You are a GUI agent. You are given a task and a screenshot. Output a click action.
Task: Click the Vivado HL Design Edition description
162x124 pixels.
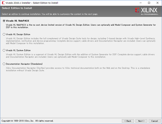[x=81, y=41]
